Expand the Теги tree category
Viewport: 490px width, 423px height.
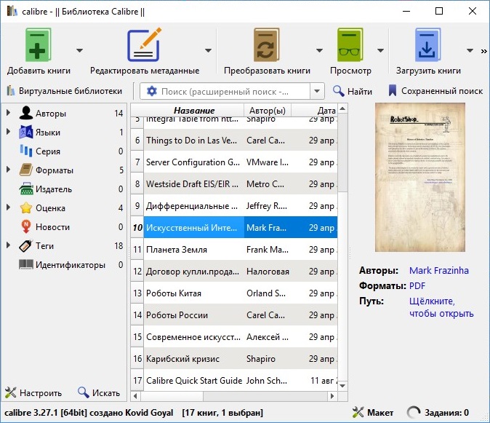point(9,245)
